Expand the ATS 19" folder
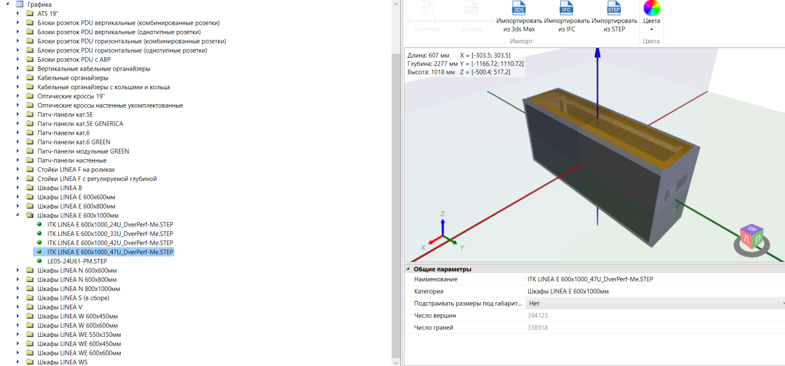The image size is (785, 366). click(x=17, y=13)
